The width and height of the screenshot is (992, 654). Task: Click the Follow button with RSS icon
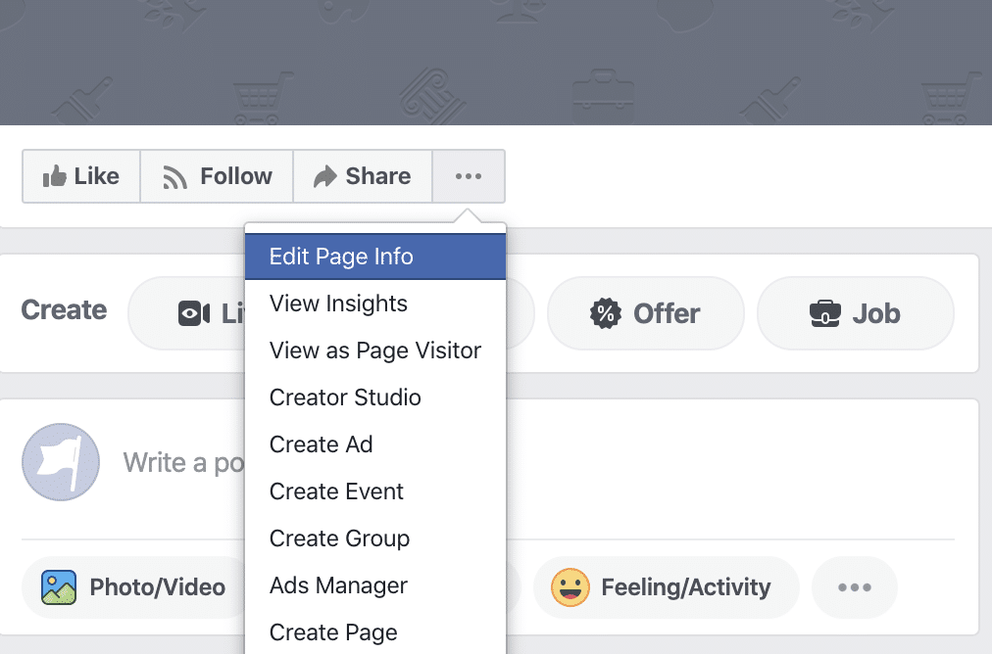tap(217, 176)
